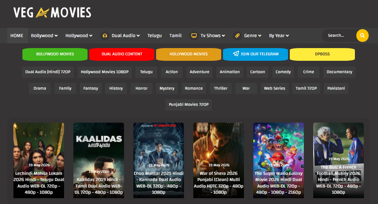The height and width of the screenshot is (204, 378).
Task: Select the Comedy genre tag
Action: click(283, 72)
